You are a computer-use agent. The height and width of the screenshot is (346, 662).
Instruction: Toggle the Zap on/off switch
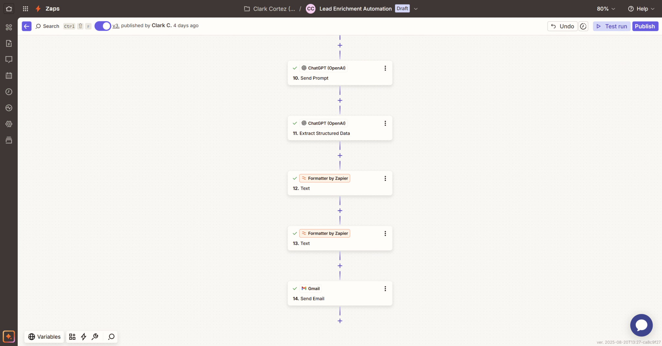coord(102,26)
